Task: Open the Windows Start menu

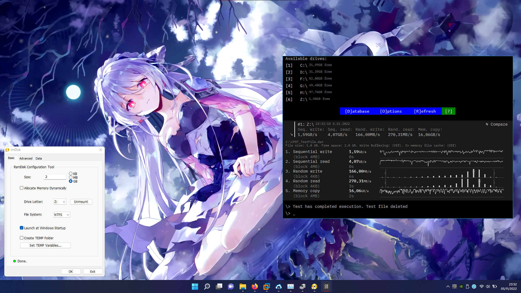Action: [x=195, y=286]
